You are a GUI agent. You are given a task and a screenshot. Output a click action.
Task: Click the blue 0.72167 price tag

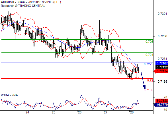(161, 63)
